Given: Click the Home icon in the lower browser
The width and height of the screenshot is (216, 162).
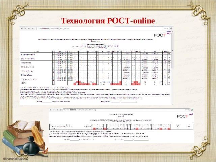Looking at the screenshot, I should click(61, 110).
